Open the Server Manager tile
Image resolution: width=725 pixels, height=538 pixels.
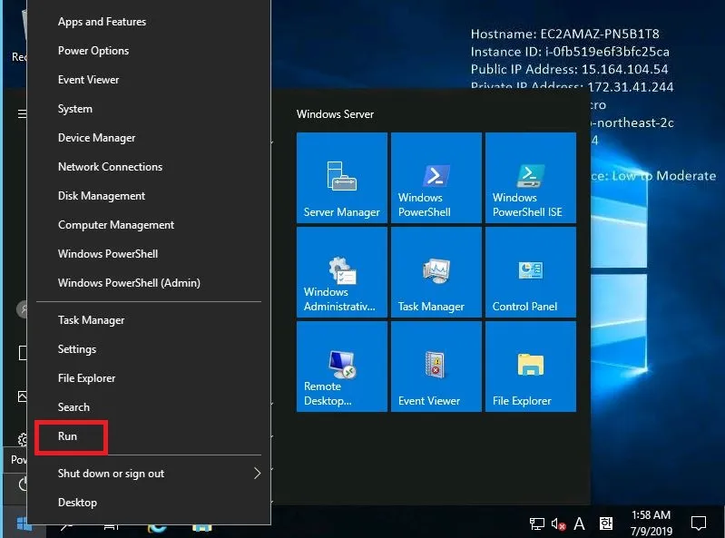pos(342,178)
